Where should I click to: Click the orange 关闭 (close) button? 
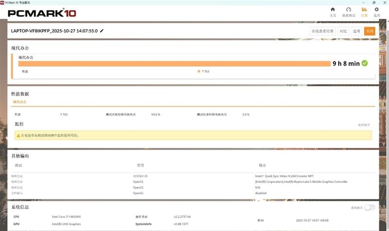(x=370, y=31)
